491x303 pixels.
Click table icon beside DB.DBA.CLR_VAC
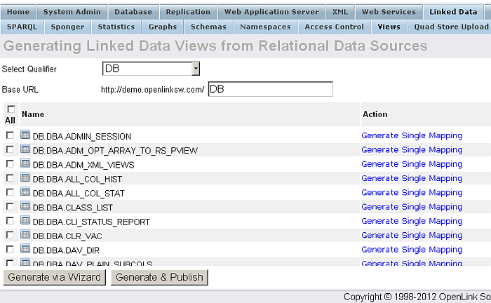click(25, 235)
